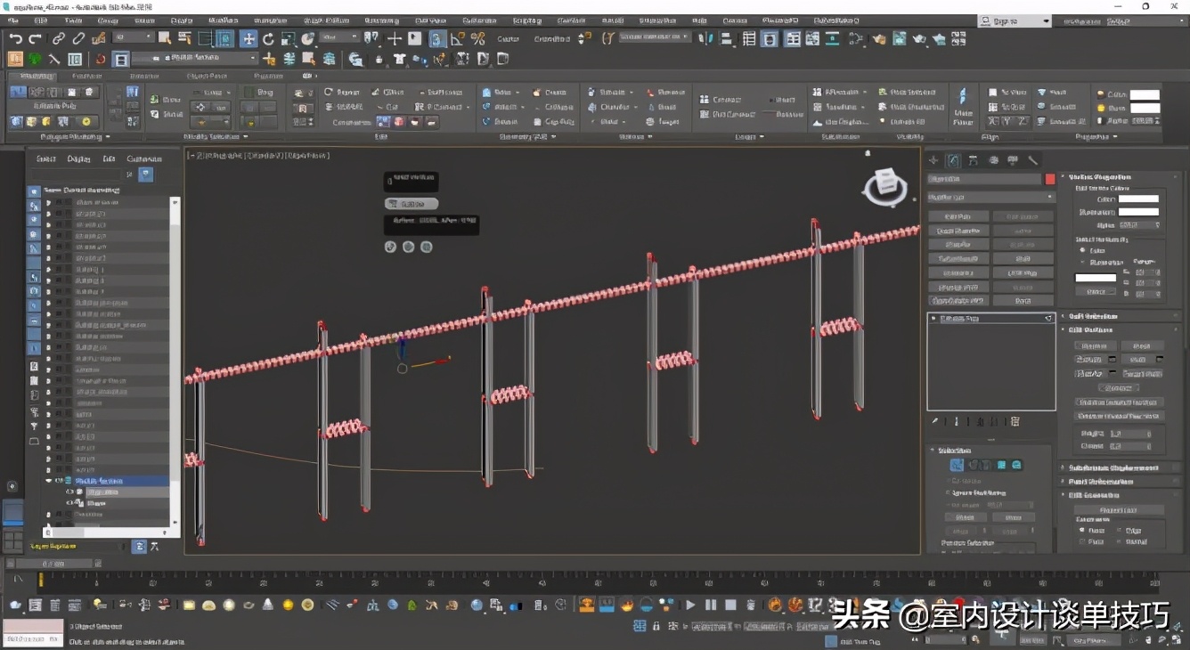Image resolution: width=1190 pixels, height=650 pixels.
Task: Activate the Select and Rotate tool
Action: point(268,38)
